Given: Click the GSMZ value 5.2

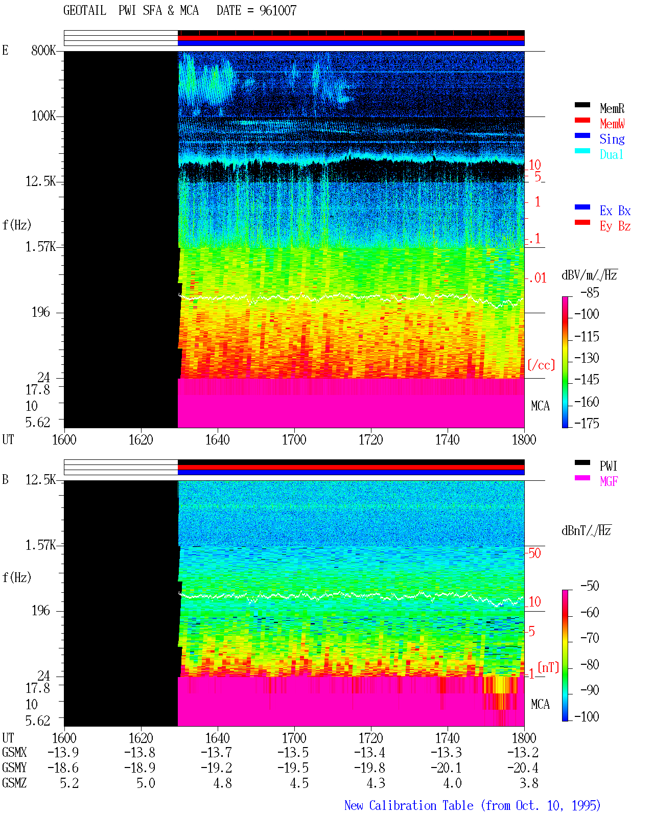Looking at the screenshot, I should point(69,783).
